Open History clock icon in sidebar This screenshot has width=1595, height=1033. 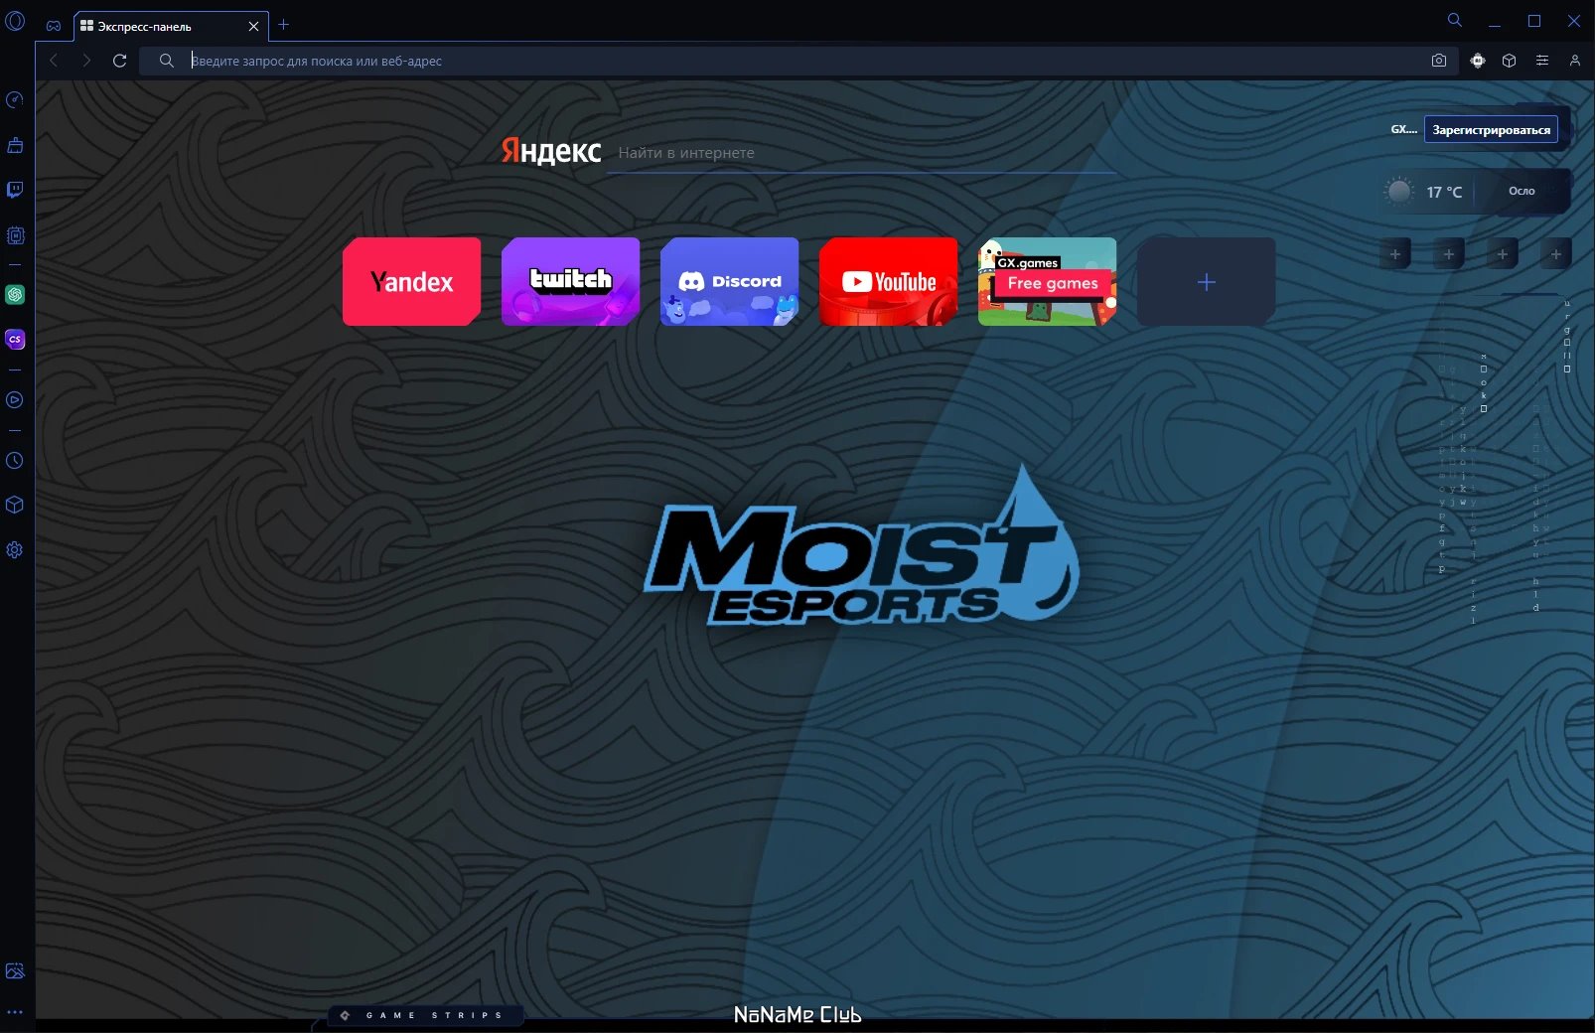click(15, 461)
